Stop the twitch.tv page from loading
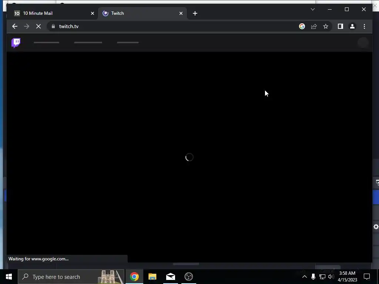The image size is (379, 284). click(x=38, y=26)
